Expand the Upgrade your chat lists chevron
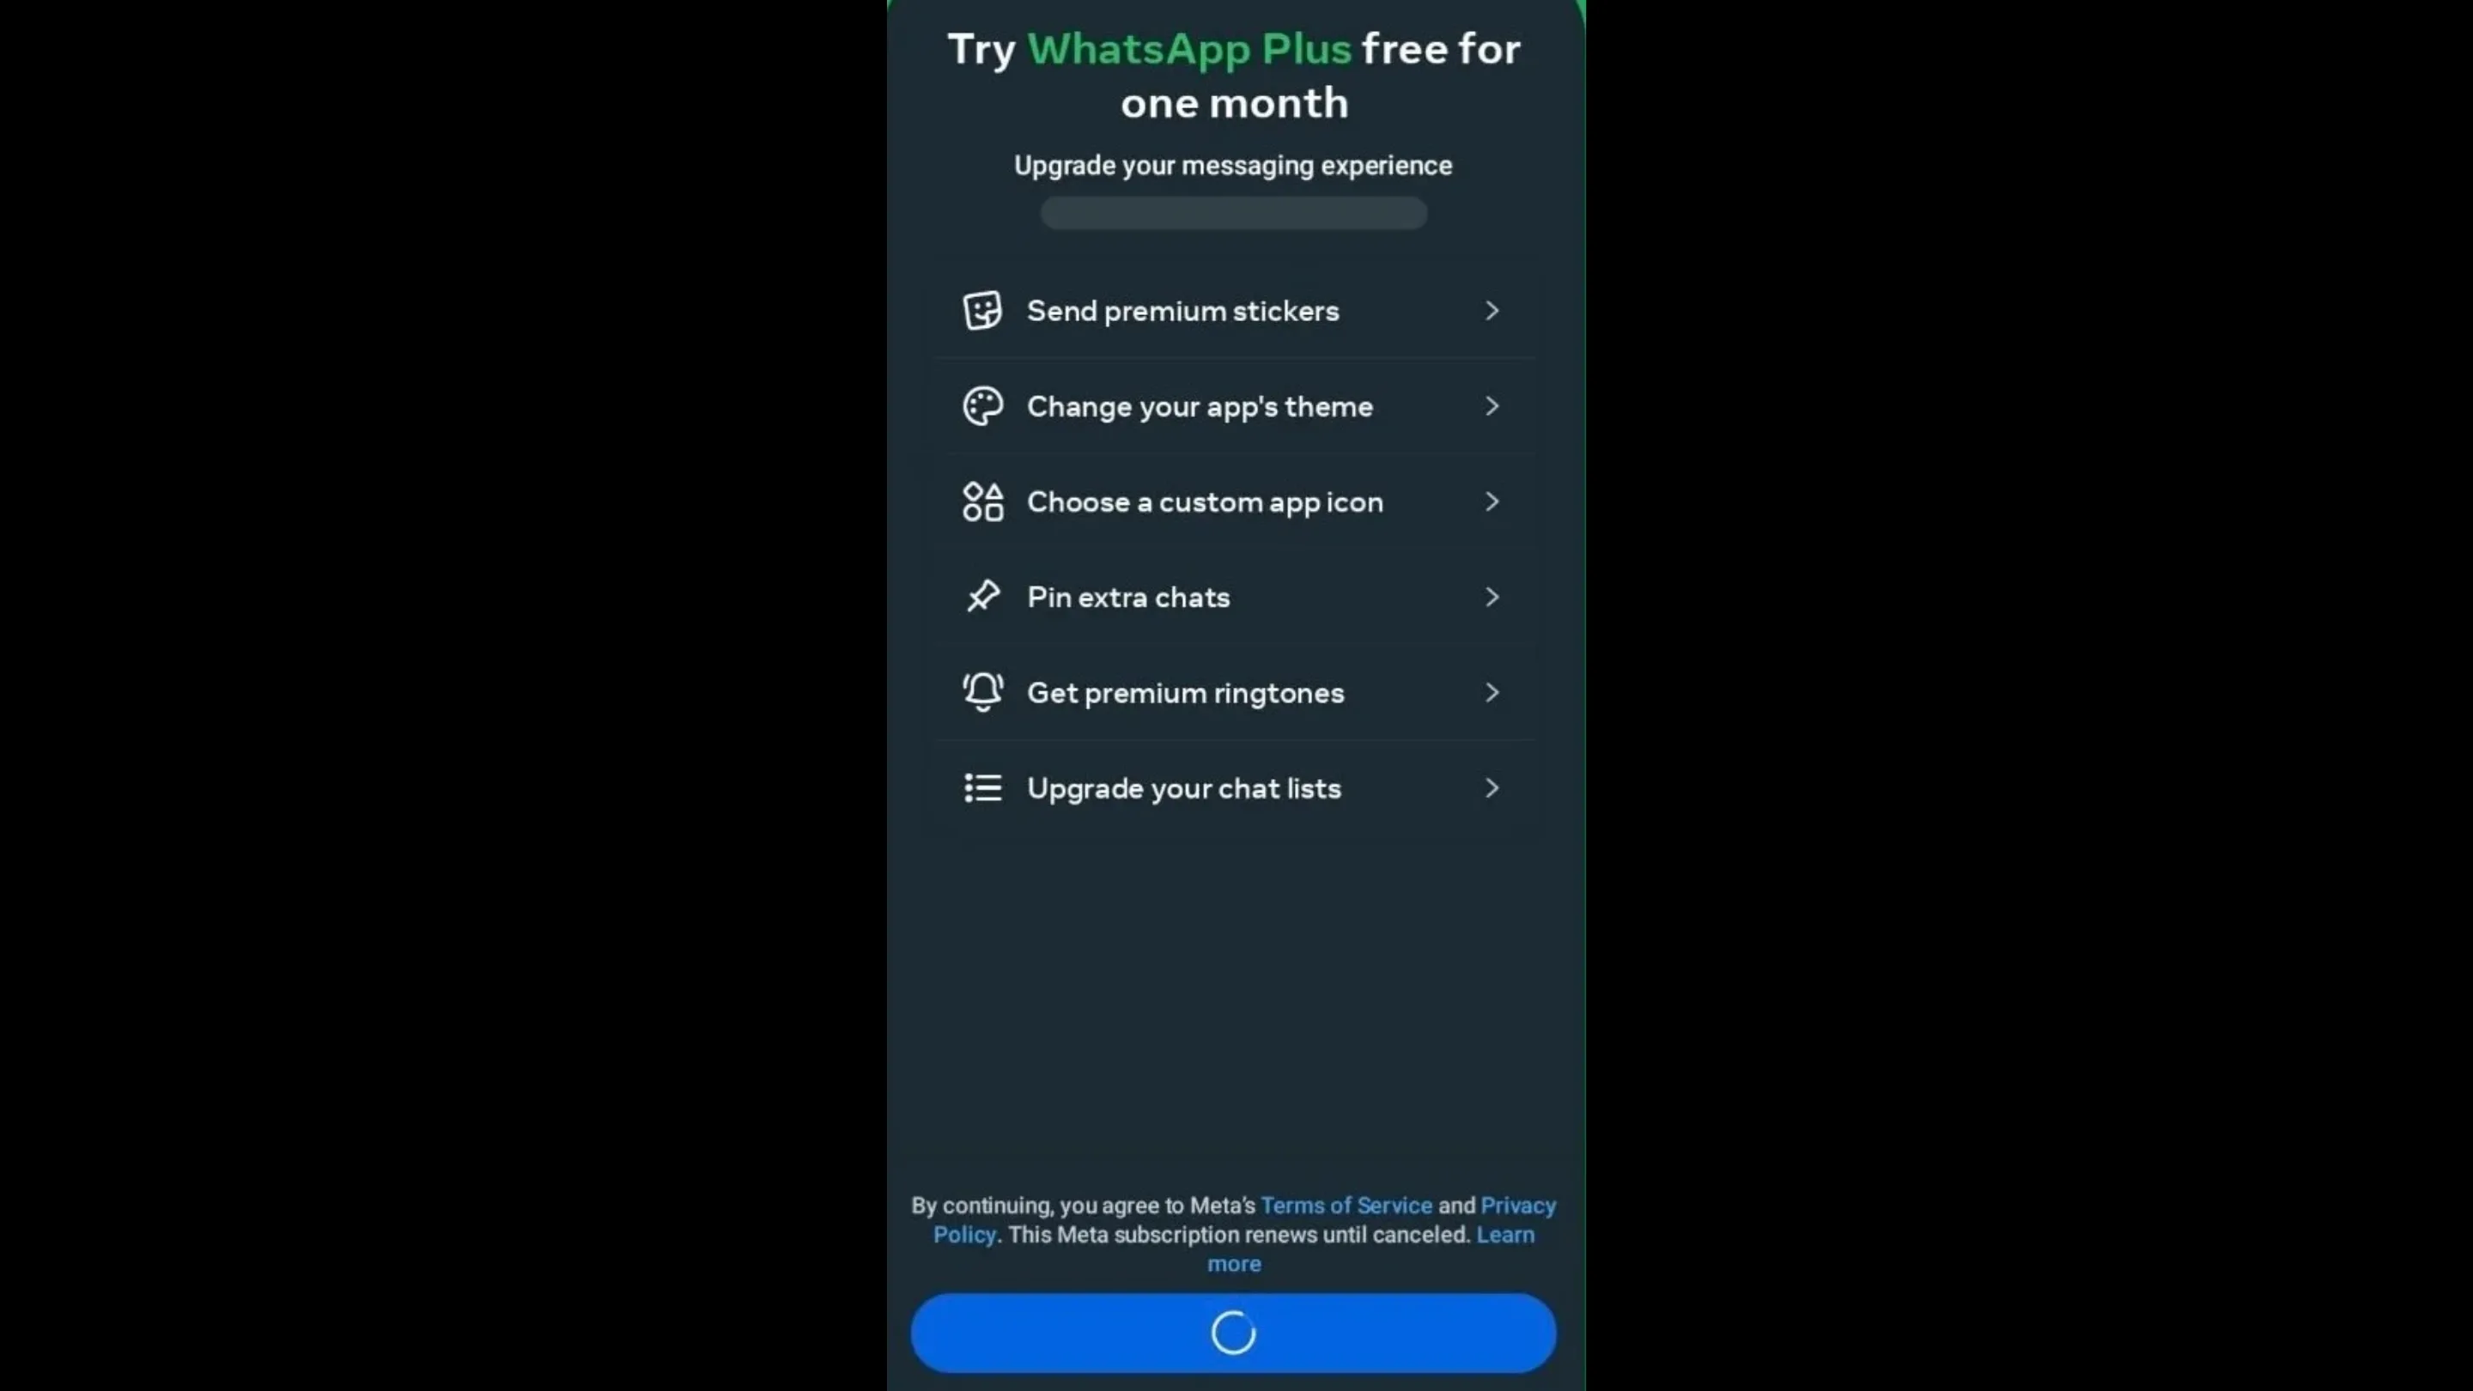This screenshot has height=1391, width=2473. pyautogui.click(x=1492, y=788)
